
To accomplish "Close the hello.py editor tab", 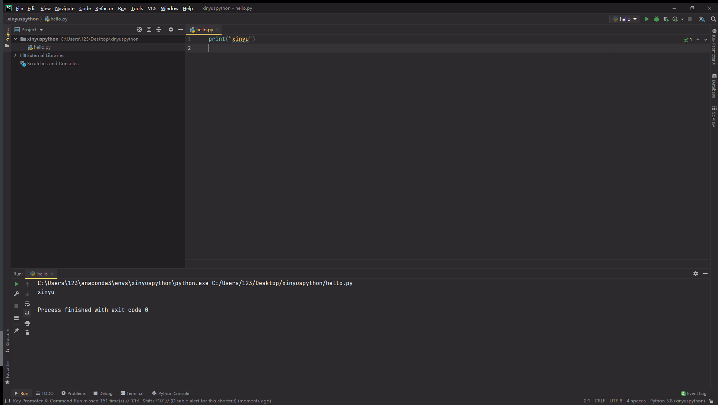I will (217, 29).
